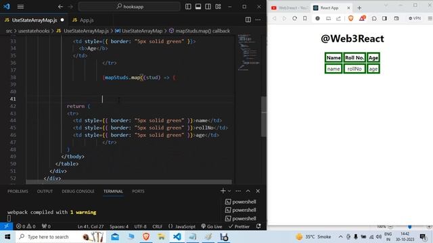Viewport: 433px width, 243px height.
Task: Open the terminal launch profile dropdown
Action: [x=229, y=191]
